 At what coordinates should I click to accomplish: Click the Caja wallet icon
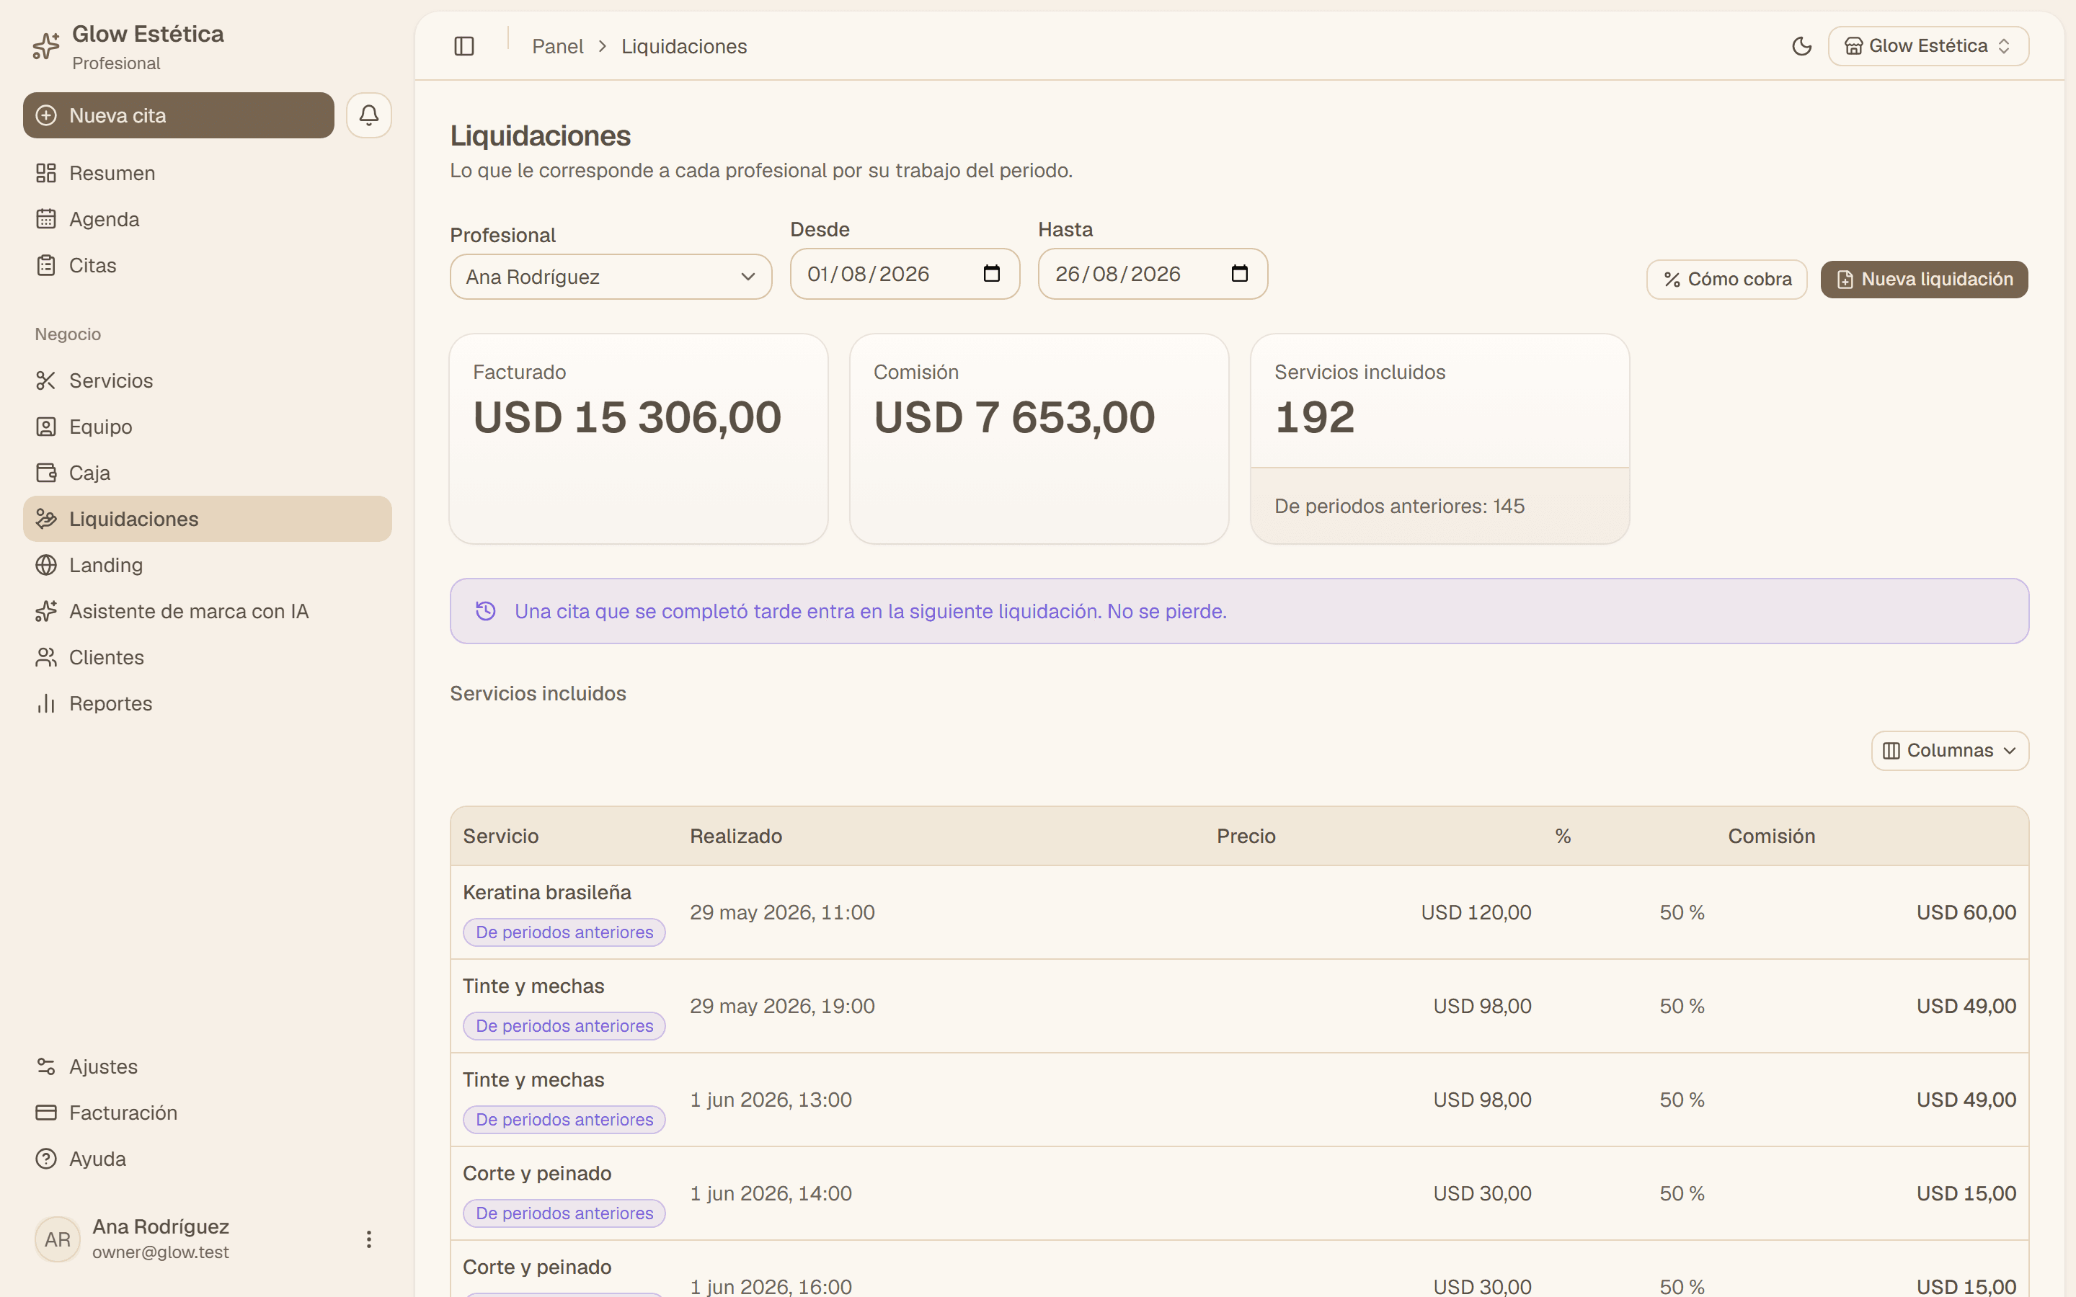[46, 473]
